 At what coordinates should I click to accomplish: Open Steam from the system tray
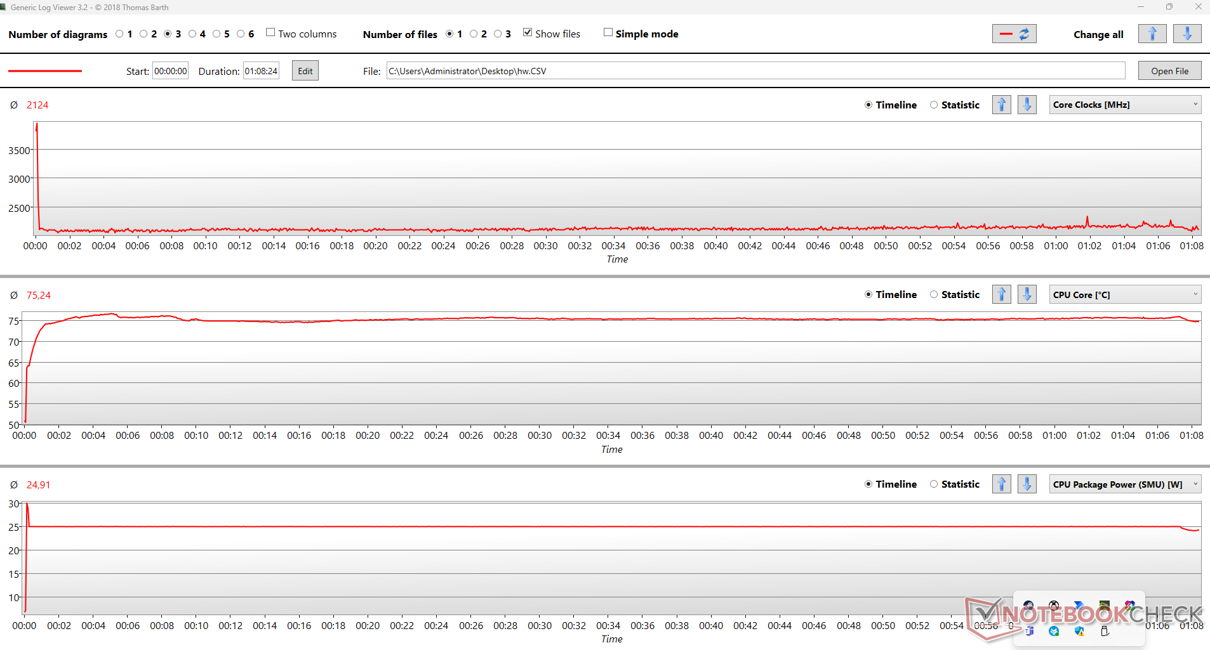tap(1028, 606)
